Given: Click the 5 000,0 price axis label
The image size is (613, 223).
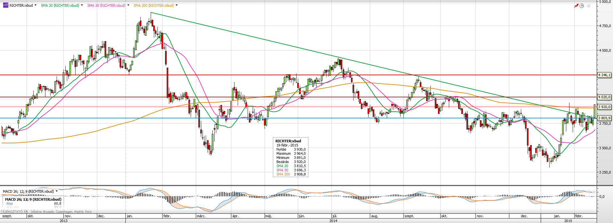Looking at the screenshot, I should tap(605, 2).
